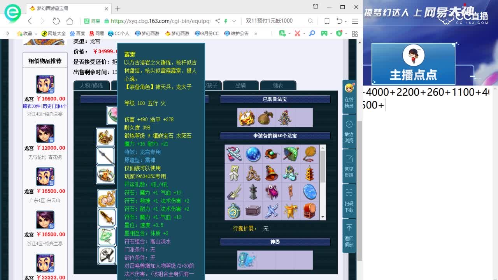Open the extensions grid icon
The image size is (498, 280).
(x=354, y=33)
